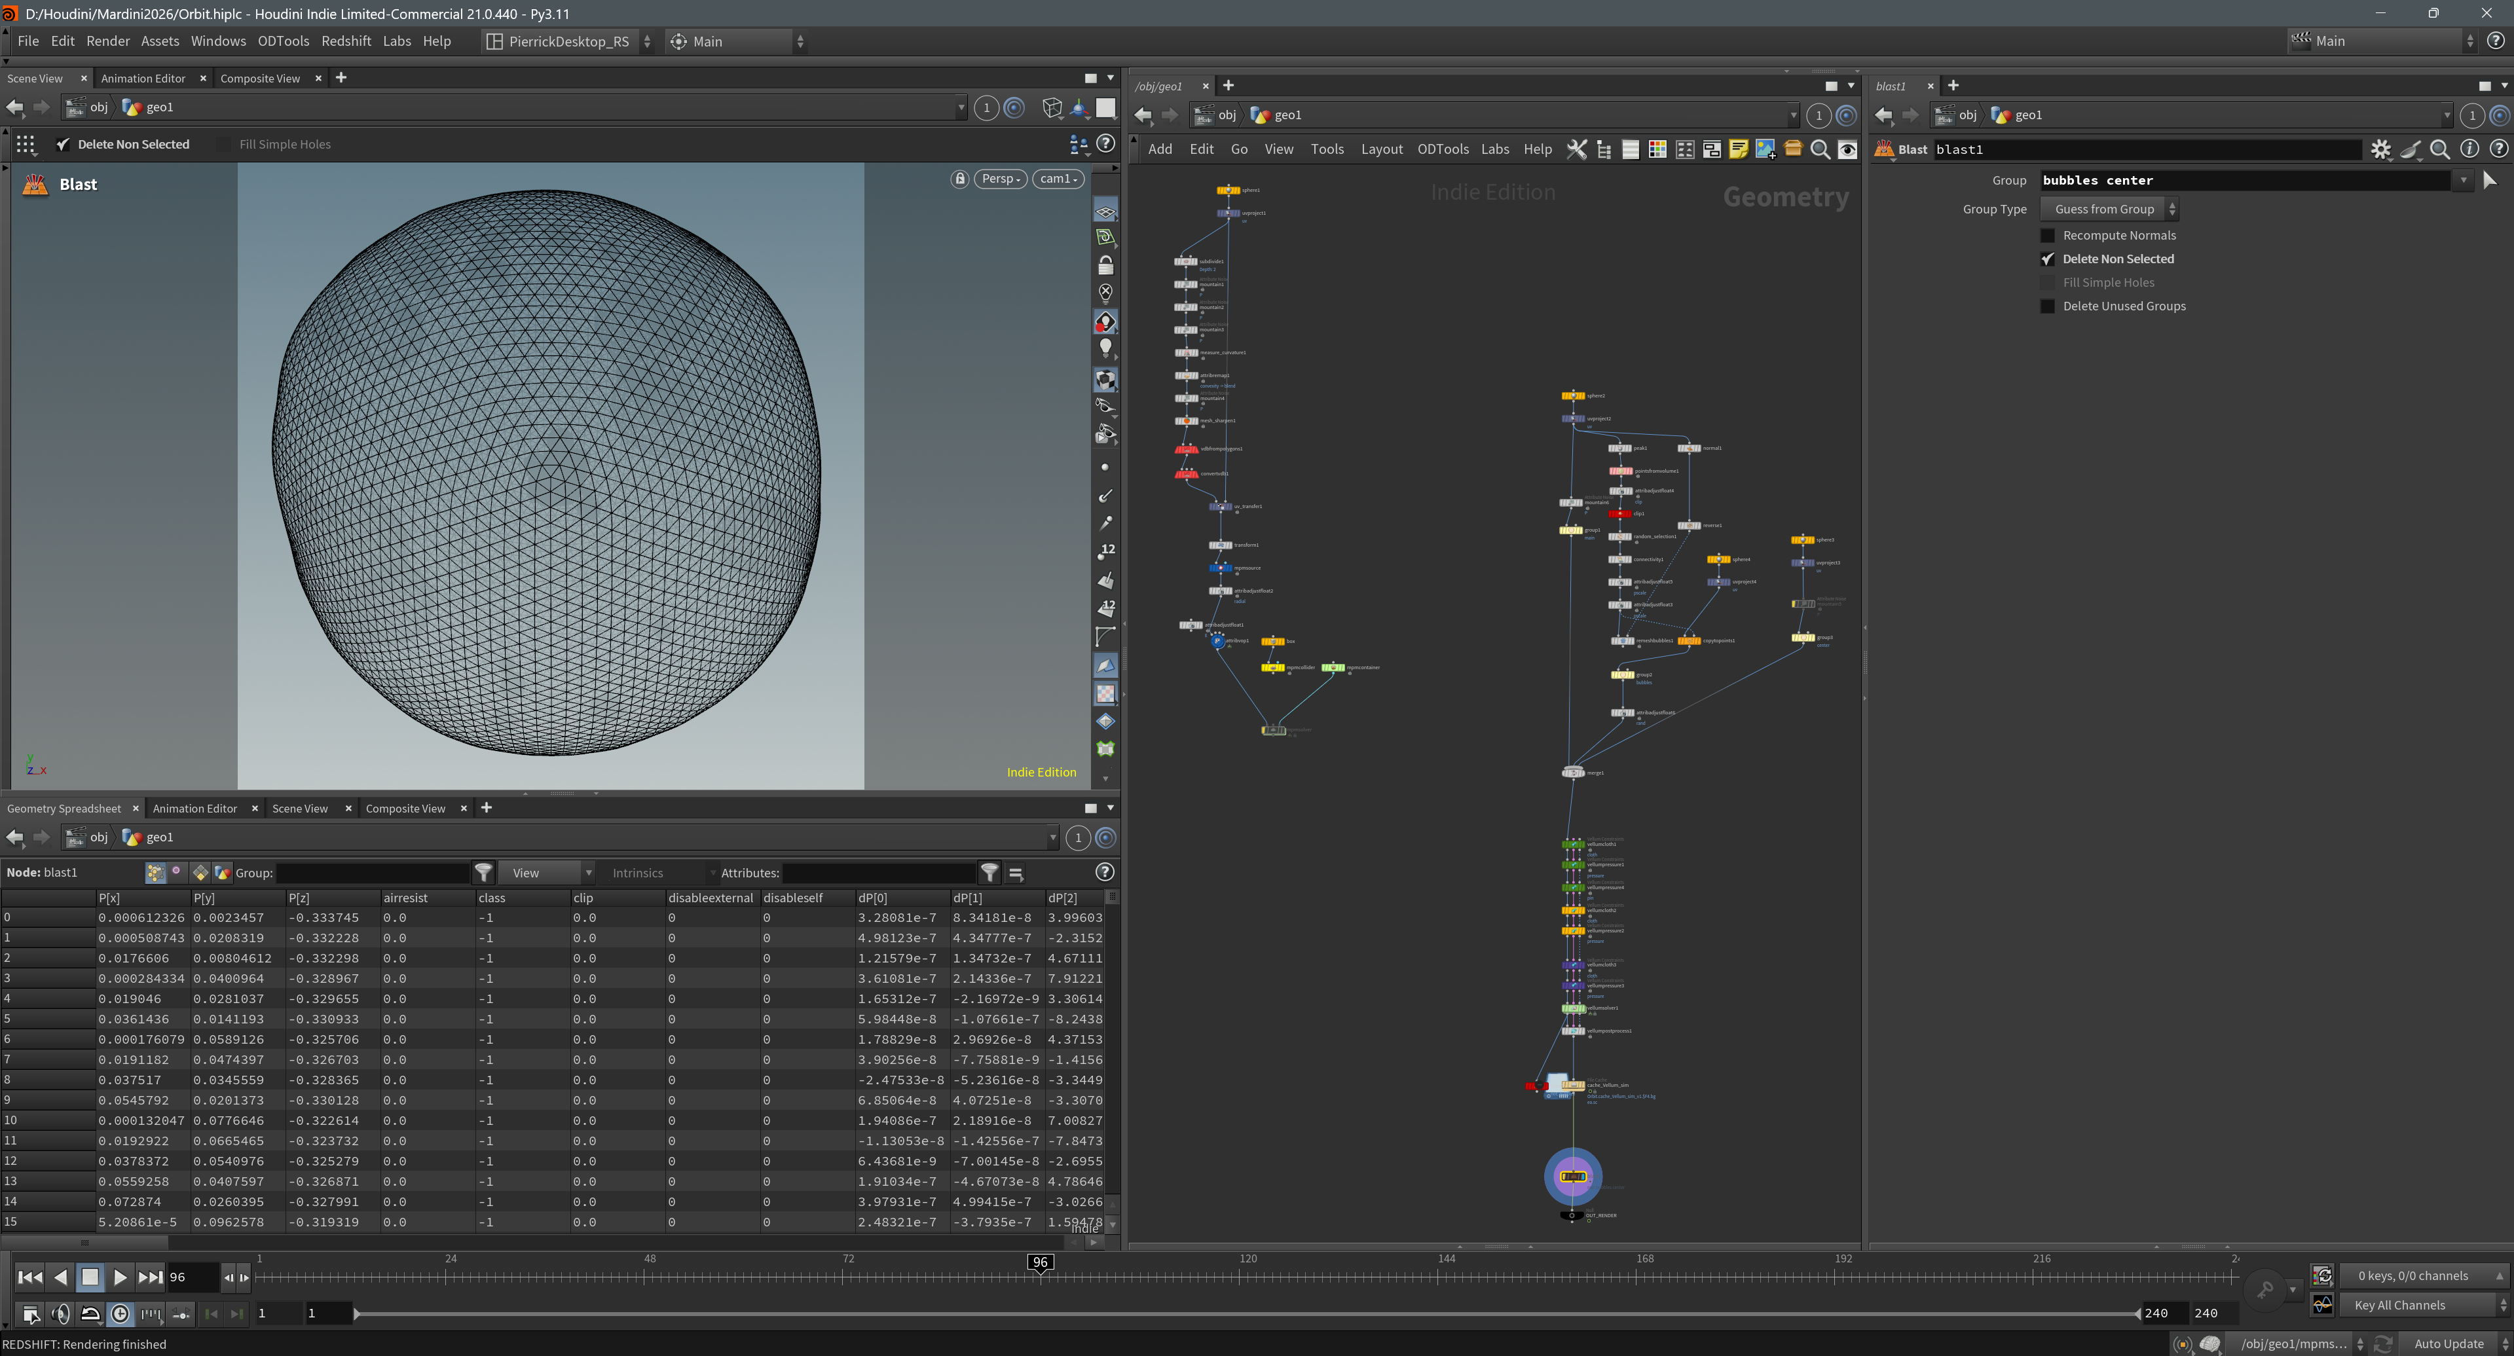Viewport: 2514px width, 1356px height.
Task: Stop playback
Action: [90, 1277]
